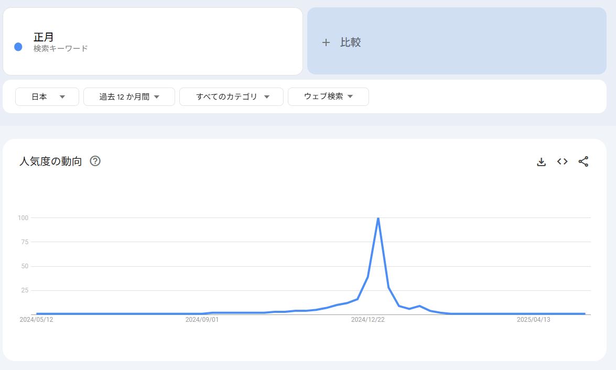Click the 検索キーワード label
The height and width of the screenshot is (370, 616).
(x=60, y=48)
